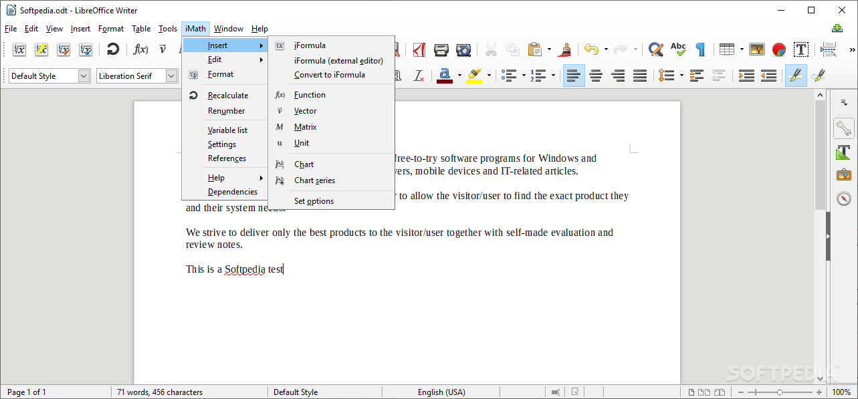The image size is (858, 399).
Task: Open the font color dropdown arrow
Action: point(459,76)
